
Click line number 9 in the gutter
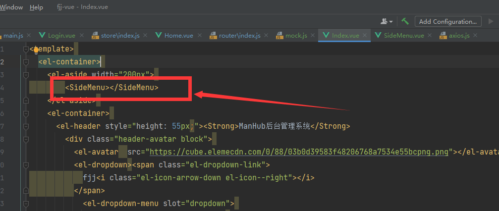2,152
